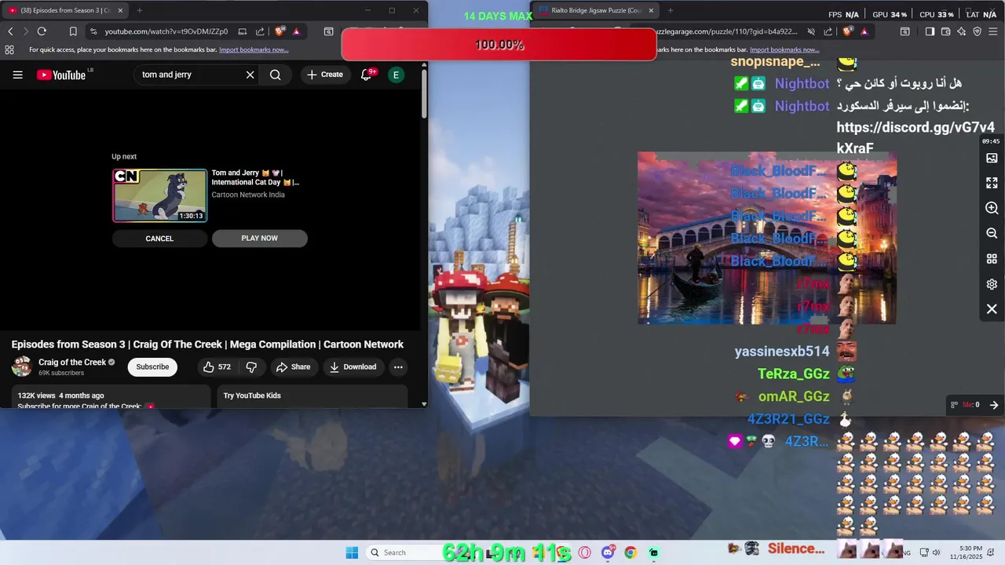Go to the YouTube home logo
This screenshot has width=1005, height=565.
tap(61, 75)
